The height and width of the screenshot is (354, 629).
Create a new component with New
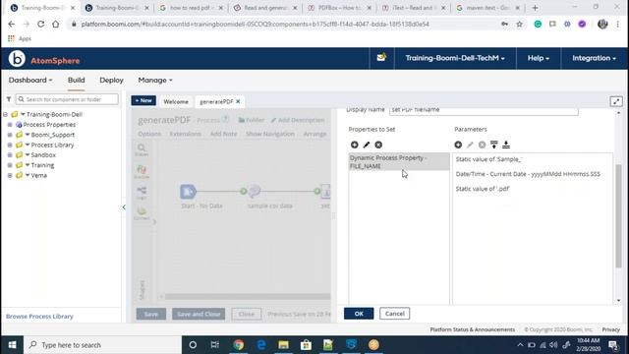143,100
